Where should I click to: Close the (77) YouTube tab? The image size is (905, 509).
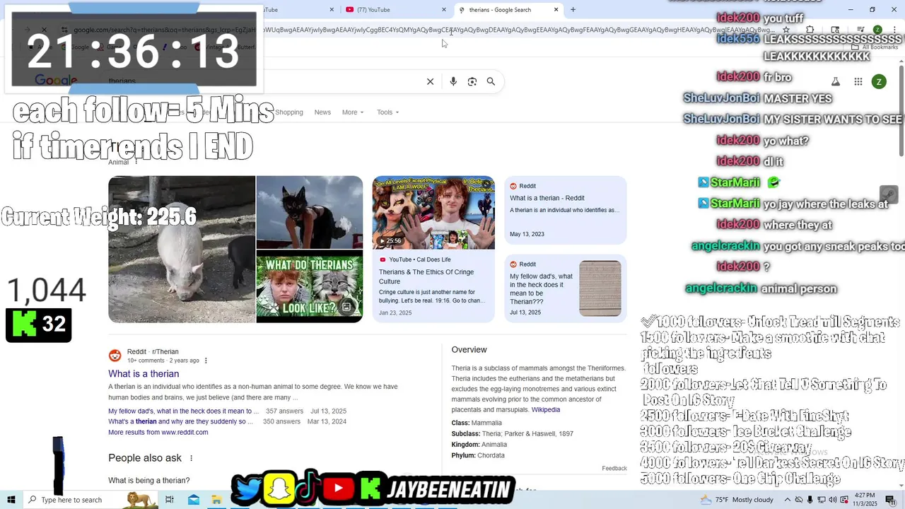coord(444,10)
